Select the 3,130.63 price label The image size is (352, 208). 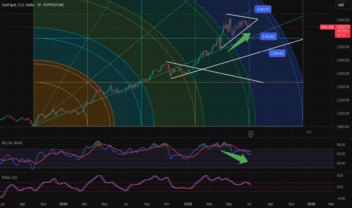(x=268, y=36)
